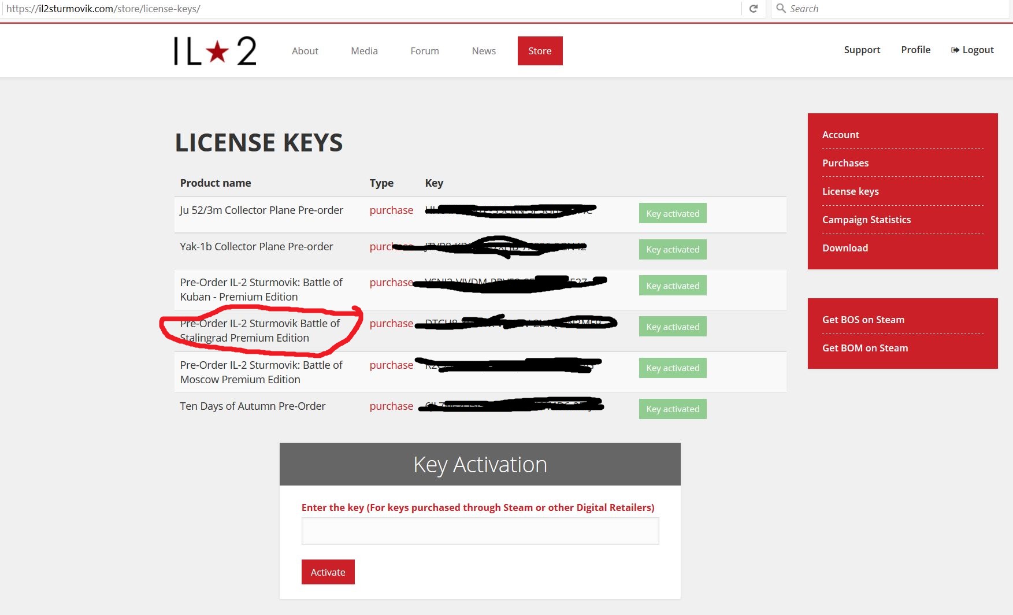
Task: Click the Download sidebar link
Action: click(x=845, y=248)
